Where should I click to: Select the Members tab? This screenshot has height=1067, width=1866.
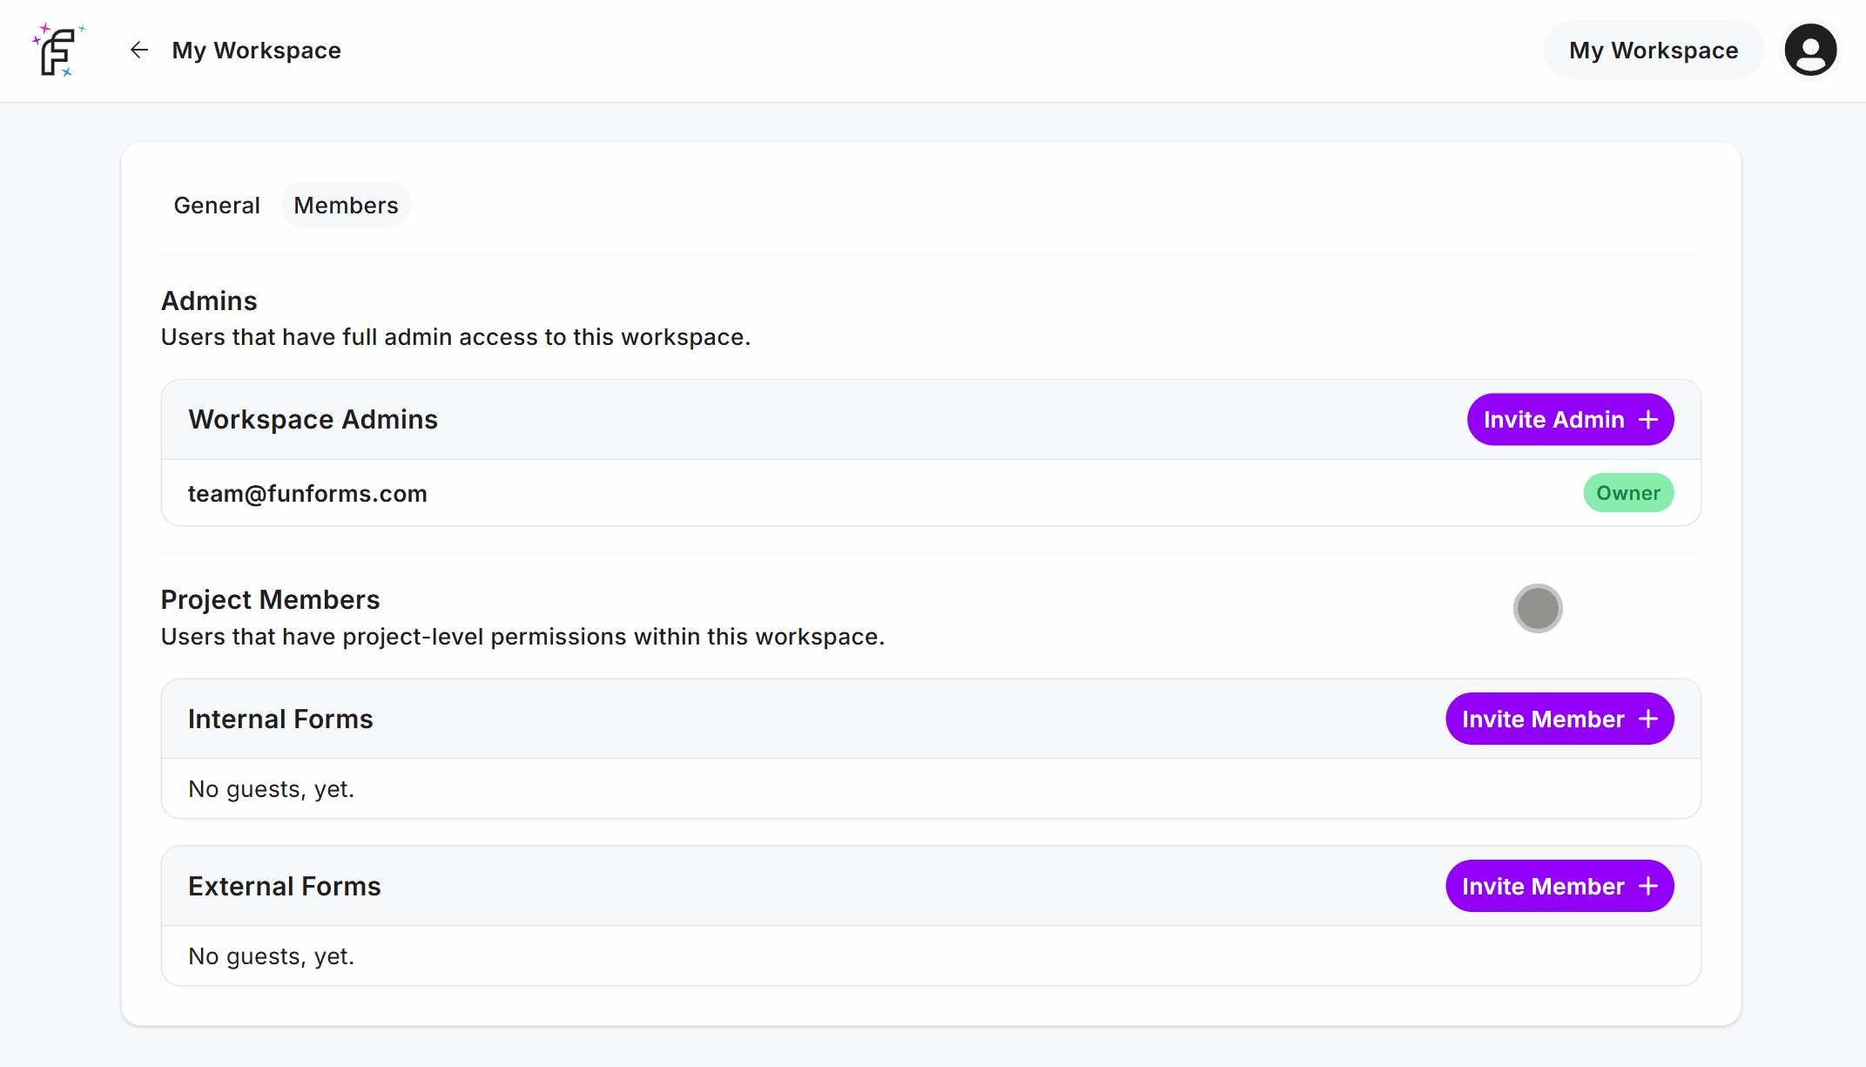(346, 206)
